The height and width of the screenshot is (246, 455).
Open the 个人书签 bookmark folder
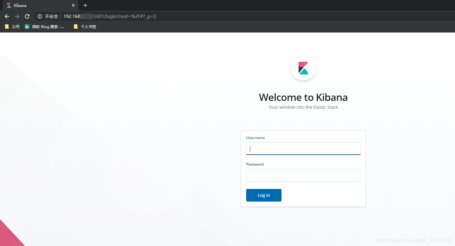(85, 27)
